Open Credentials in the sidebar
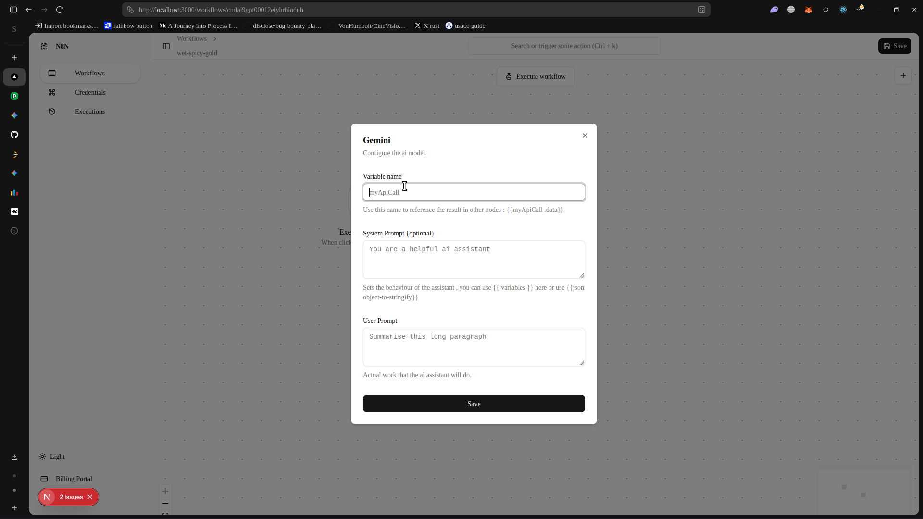The image size is (923, 519). point(90,92)
